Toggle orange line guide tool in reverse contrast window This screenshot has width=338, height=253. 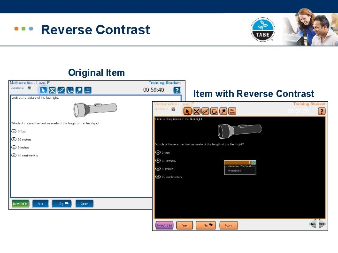tap(232, 112)
